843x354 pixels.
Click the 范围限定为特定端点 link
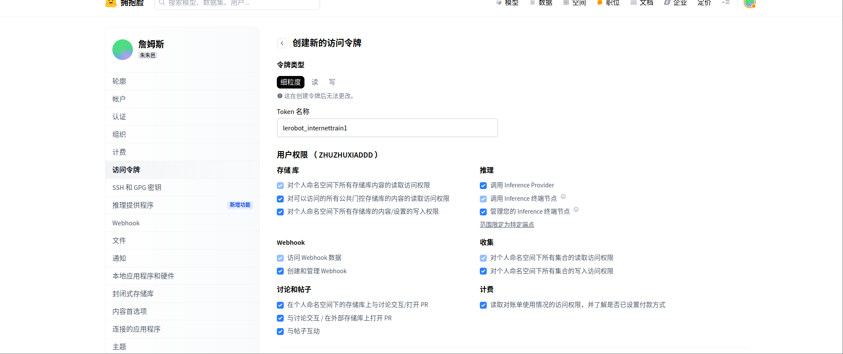pyautogui.click(x=507, y=224)
